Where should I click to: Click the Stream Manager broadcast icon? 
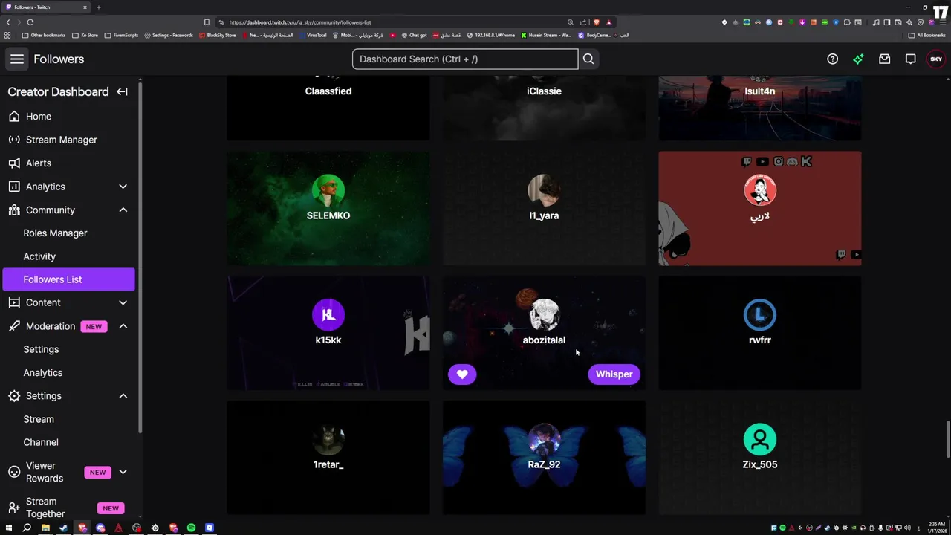coord(14,140)
